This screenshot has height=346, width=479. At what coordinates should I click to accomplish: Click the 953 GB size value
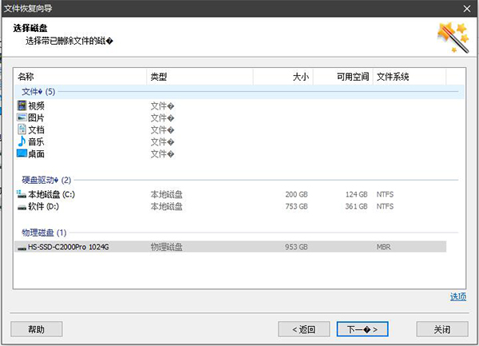point(296,247)
